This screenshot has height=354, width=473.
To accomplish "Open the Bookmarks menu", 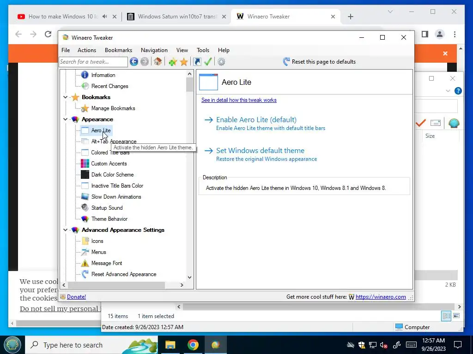I will (118, 50).
